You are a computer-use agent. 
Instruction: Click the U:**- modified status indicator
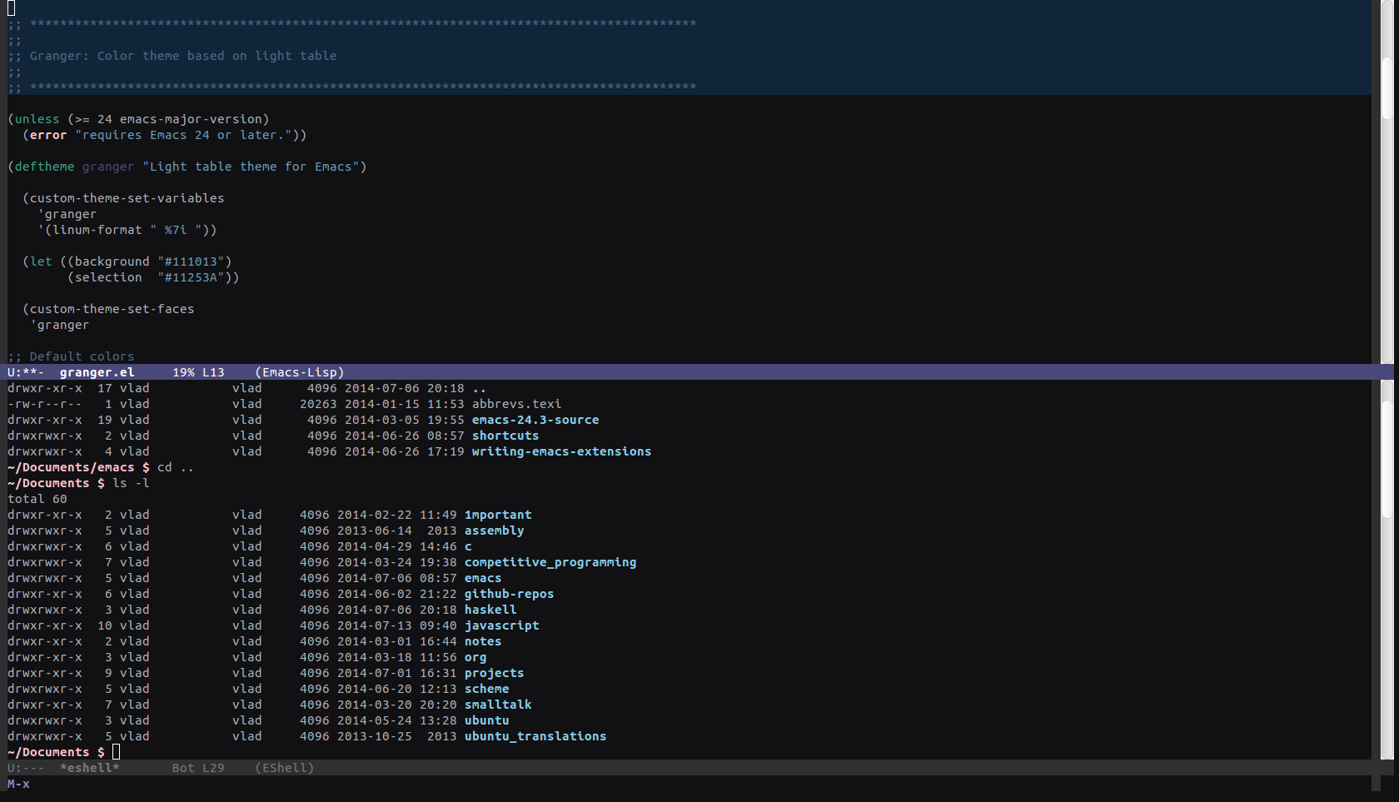click(26, 372)
